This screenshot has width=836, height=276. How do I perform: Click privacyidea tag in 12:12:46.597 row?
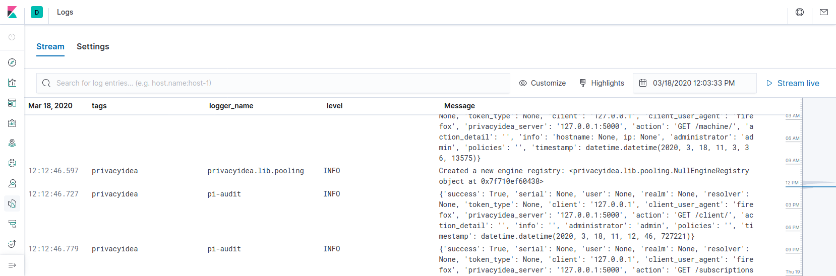pyautogui.click(x=115, y=171)
